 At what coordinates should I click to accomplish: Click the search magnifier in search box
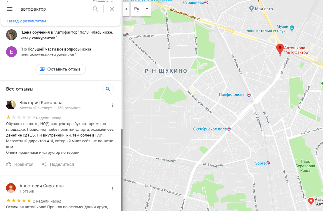point(95,9)
